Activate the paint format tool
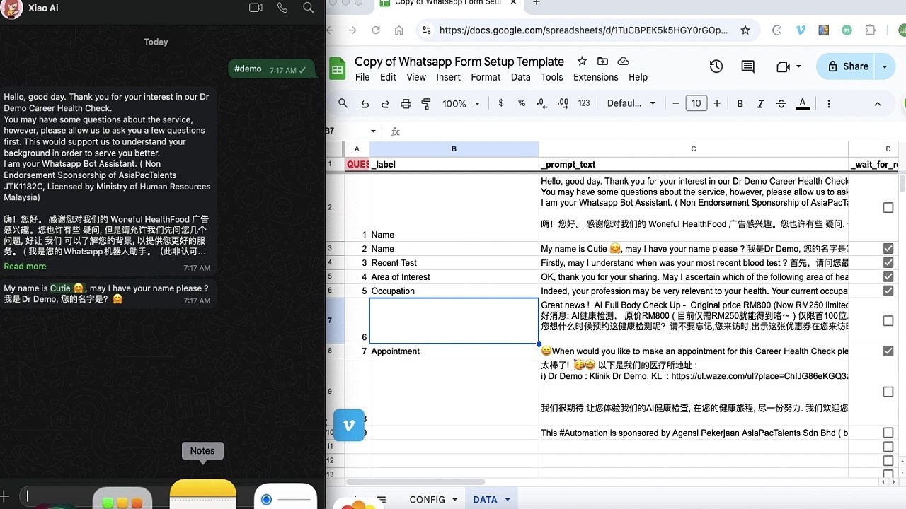 pos(426,103)
